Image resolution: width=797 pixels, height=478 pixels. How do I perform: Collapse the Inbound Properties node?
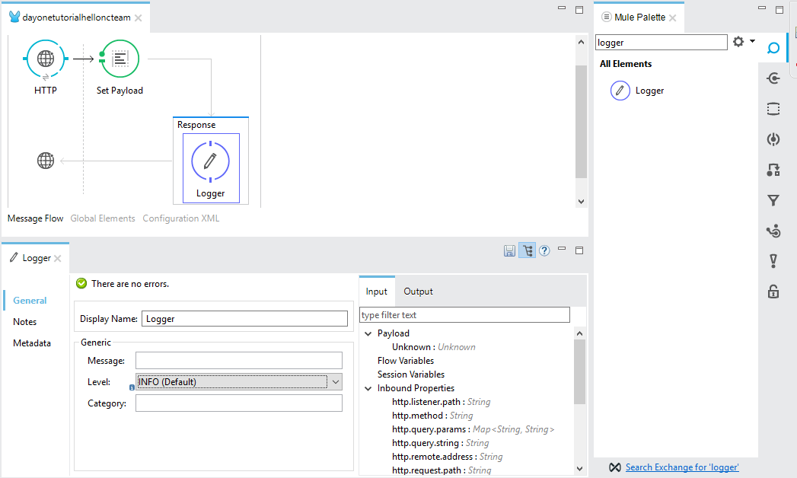[x=368, y=387]
